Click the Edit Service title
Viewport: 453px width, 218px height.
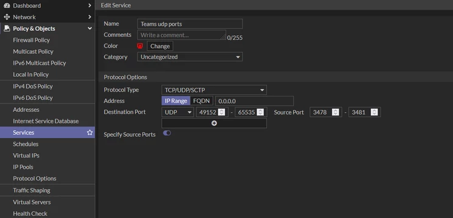tap(116, 5)
